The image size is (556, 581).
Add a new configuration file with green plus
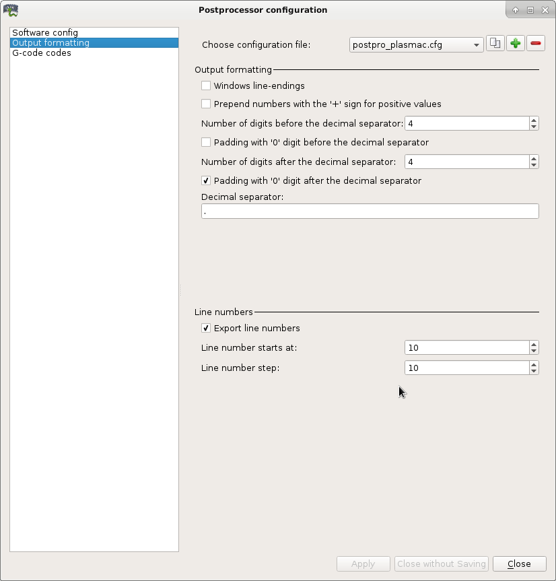tap(515, 44)
